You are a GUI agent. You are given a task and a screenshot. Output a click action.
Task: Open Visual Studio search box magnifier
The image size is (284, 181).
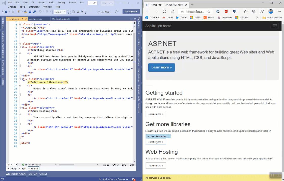click(x=94, y=3)
